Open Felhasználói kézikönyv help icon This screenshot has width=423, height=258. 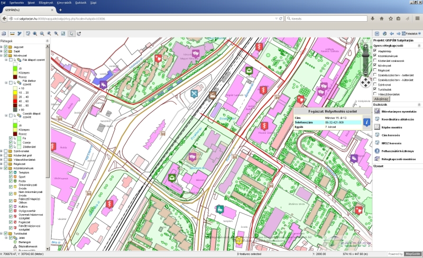376,150
